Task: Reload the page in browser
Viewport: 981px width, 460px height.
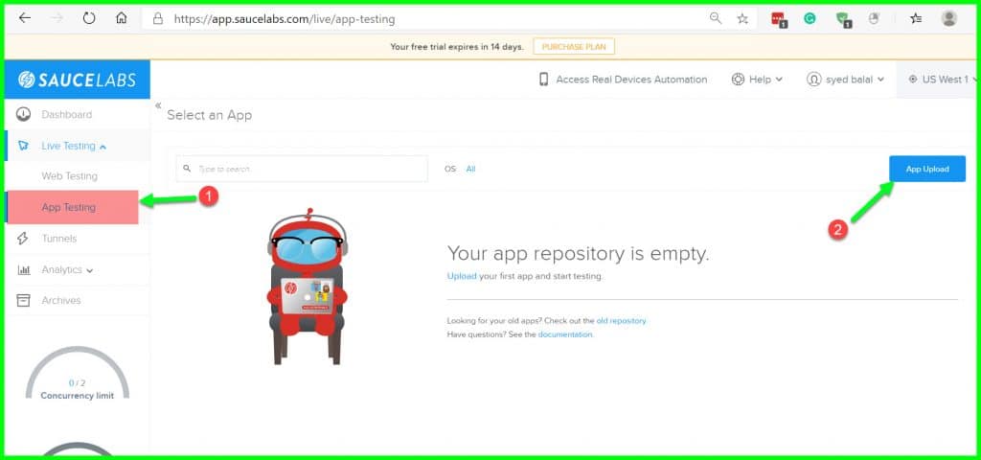Action: 89,18
